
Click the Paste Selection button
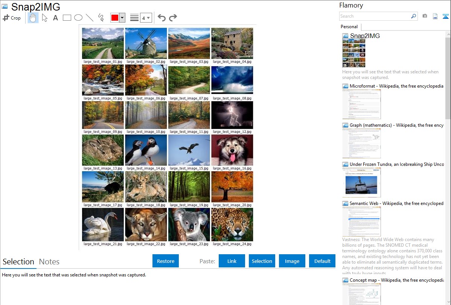262,261
